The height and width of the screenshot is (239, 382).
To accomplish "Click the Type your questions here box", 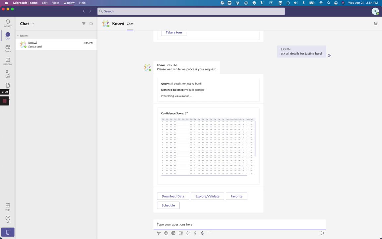I will click(240, 224).
